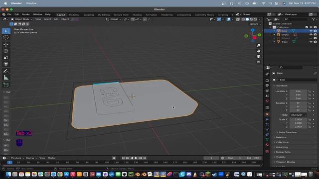Image resolution: width=319 pixels, height=179 pixels.
Task: Hide the Trace object in viewport
Action: 311,42
